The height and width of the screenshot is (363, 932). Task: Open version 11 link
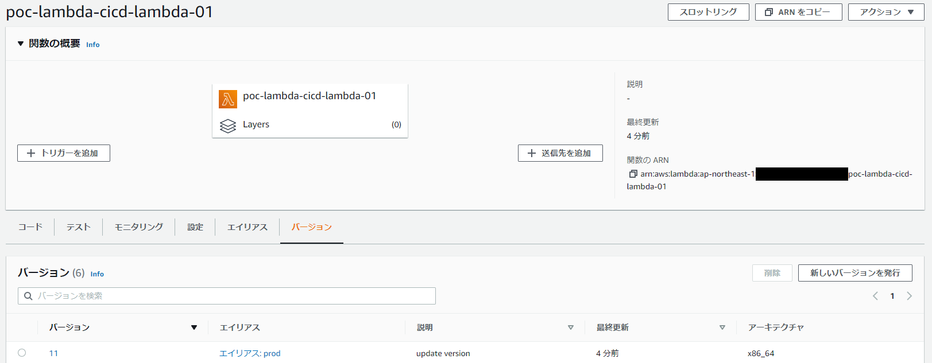[x=53, y=353]
